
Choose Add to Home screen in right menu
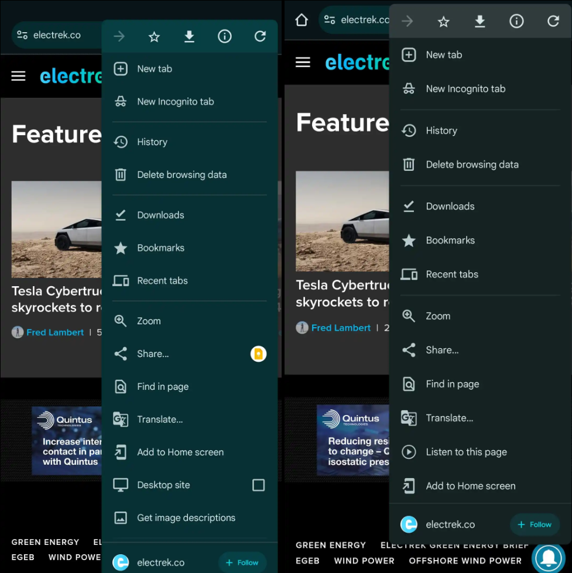[x=480, y=486]
